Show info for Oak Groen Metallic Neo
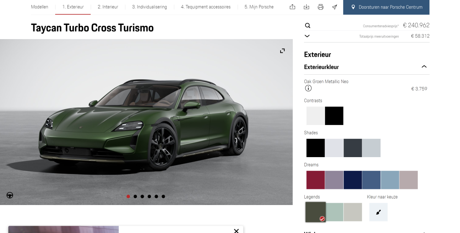This screenshot has width=460, height=233. tap(308, 89)
